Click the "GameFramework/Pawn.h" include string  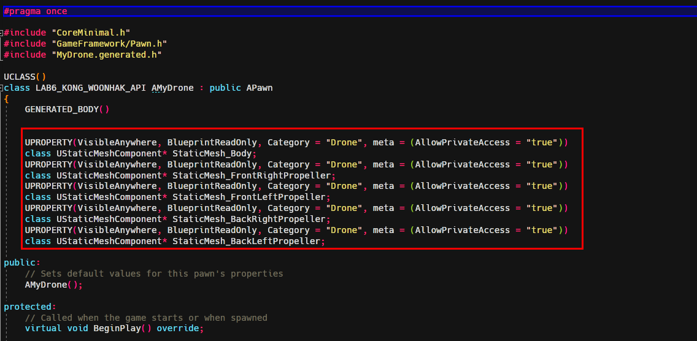click(109, 44)
